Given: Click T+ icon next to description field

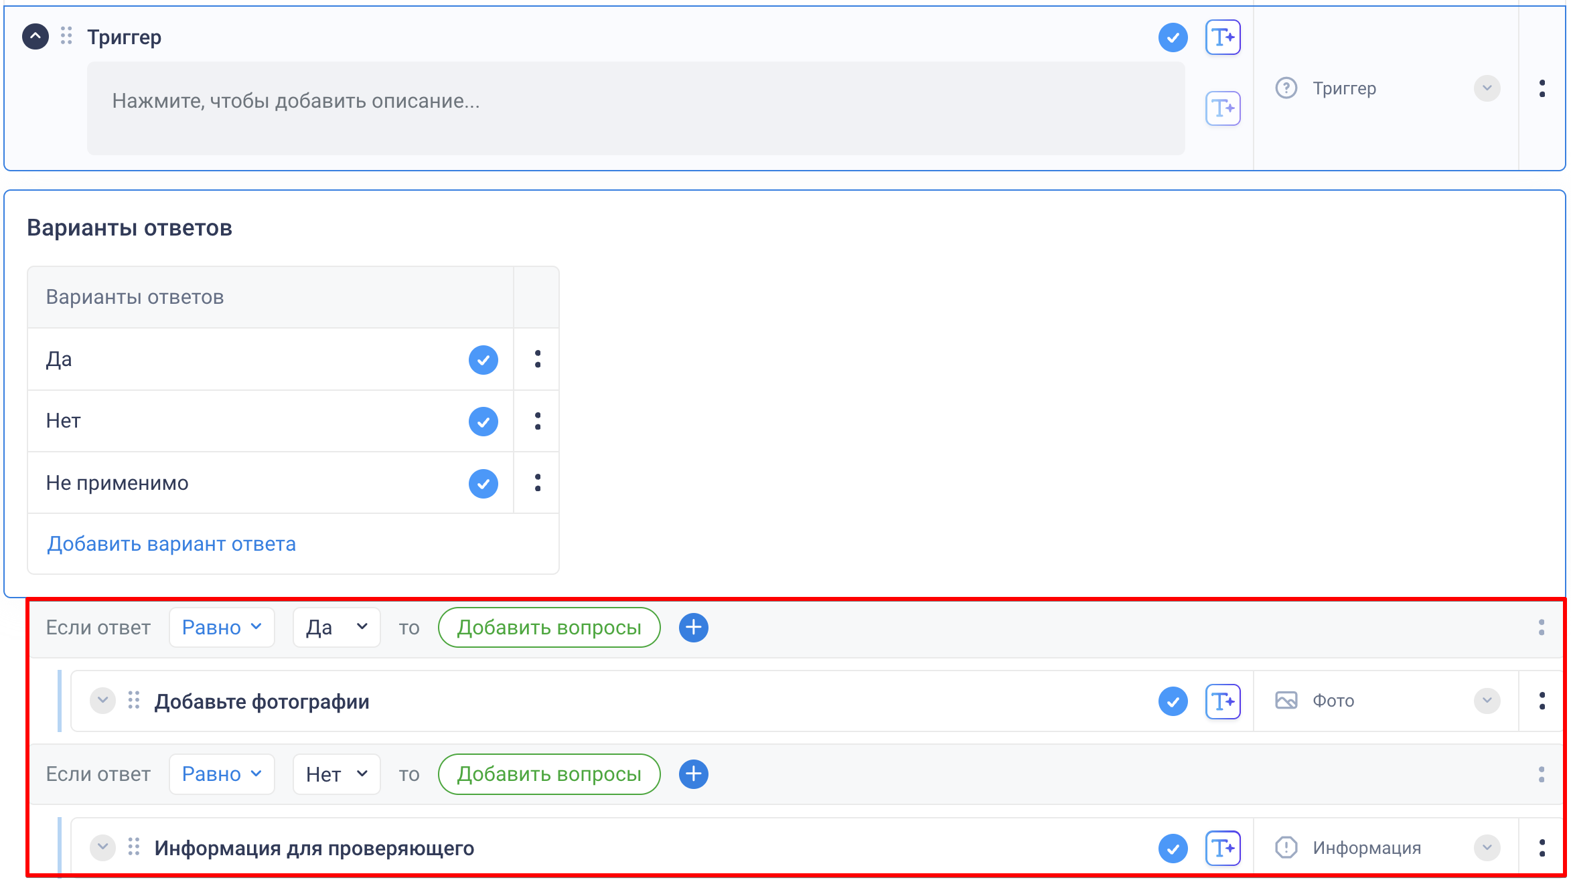Looking at the screenshot, I should pos(1222,108).
